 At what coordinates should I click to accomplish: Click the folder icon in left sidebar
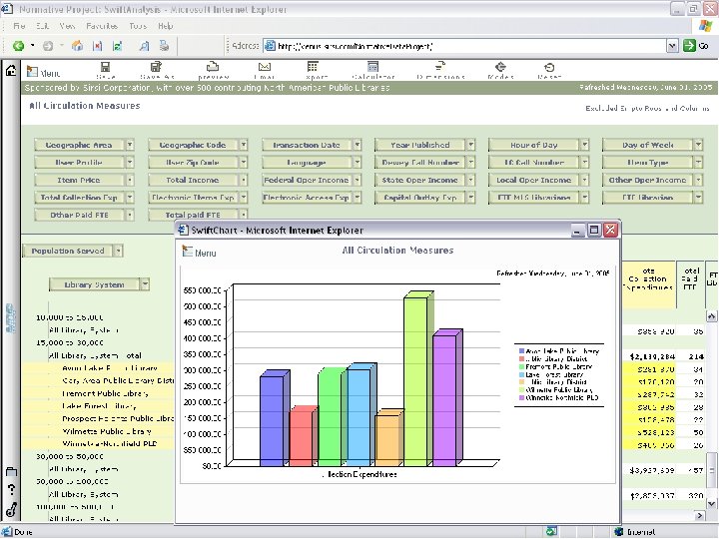coord(11,471)
